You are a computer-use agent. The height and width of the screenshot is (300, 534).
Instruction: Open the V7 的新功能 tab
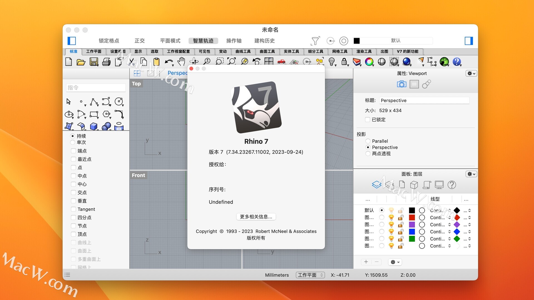(408, 51)
